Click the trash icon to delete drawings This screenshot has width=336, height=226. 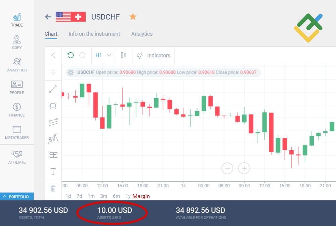53,189
